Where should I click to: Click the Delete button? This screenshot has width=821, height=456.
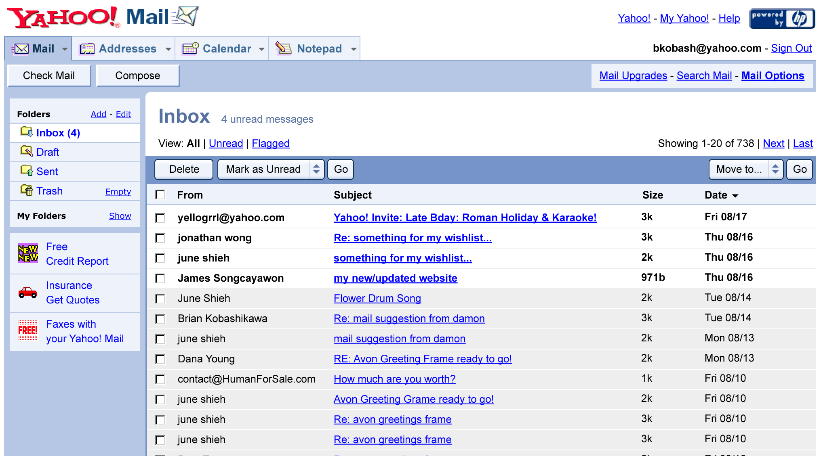click(184, 169)
